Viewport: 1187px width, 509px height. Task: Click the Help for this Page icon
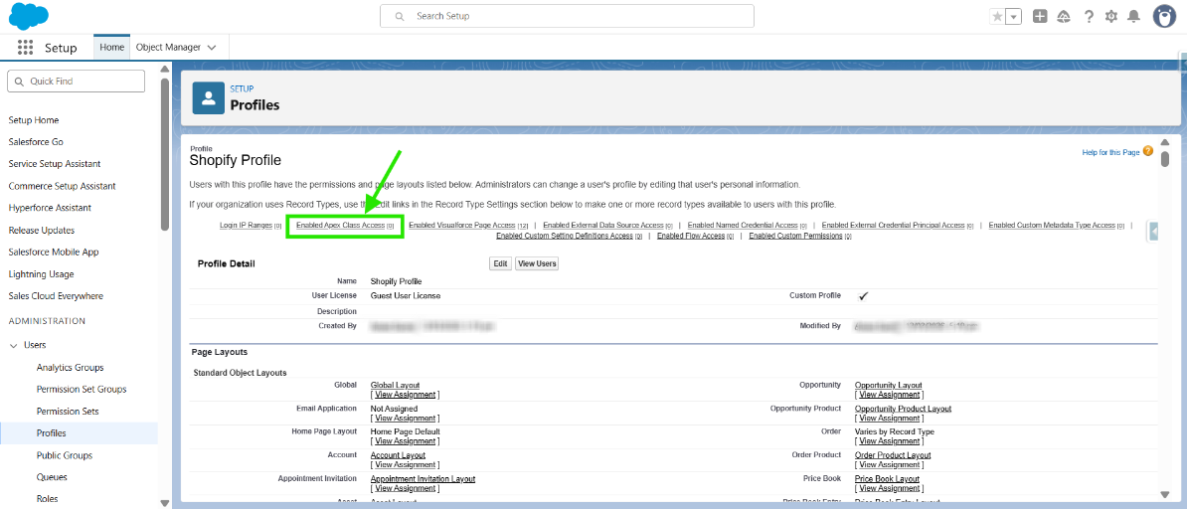pyautogui.click(x=1148, y=151)
